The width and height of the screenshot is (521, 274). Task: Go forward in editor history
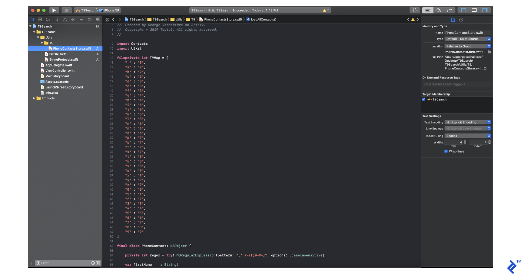(120, 19)
